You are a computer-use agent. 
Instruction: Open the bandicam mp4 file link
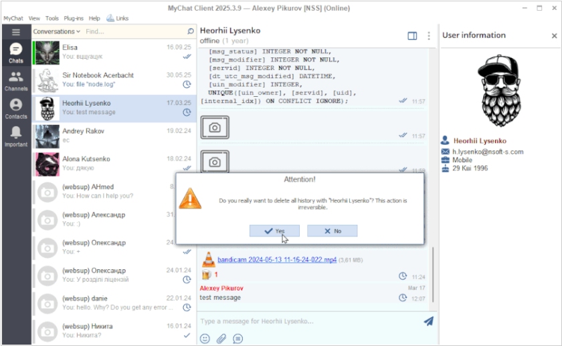coord(276,258)
